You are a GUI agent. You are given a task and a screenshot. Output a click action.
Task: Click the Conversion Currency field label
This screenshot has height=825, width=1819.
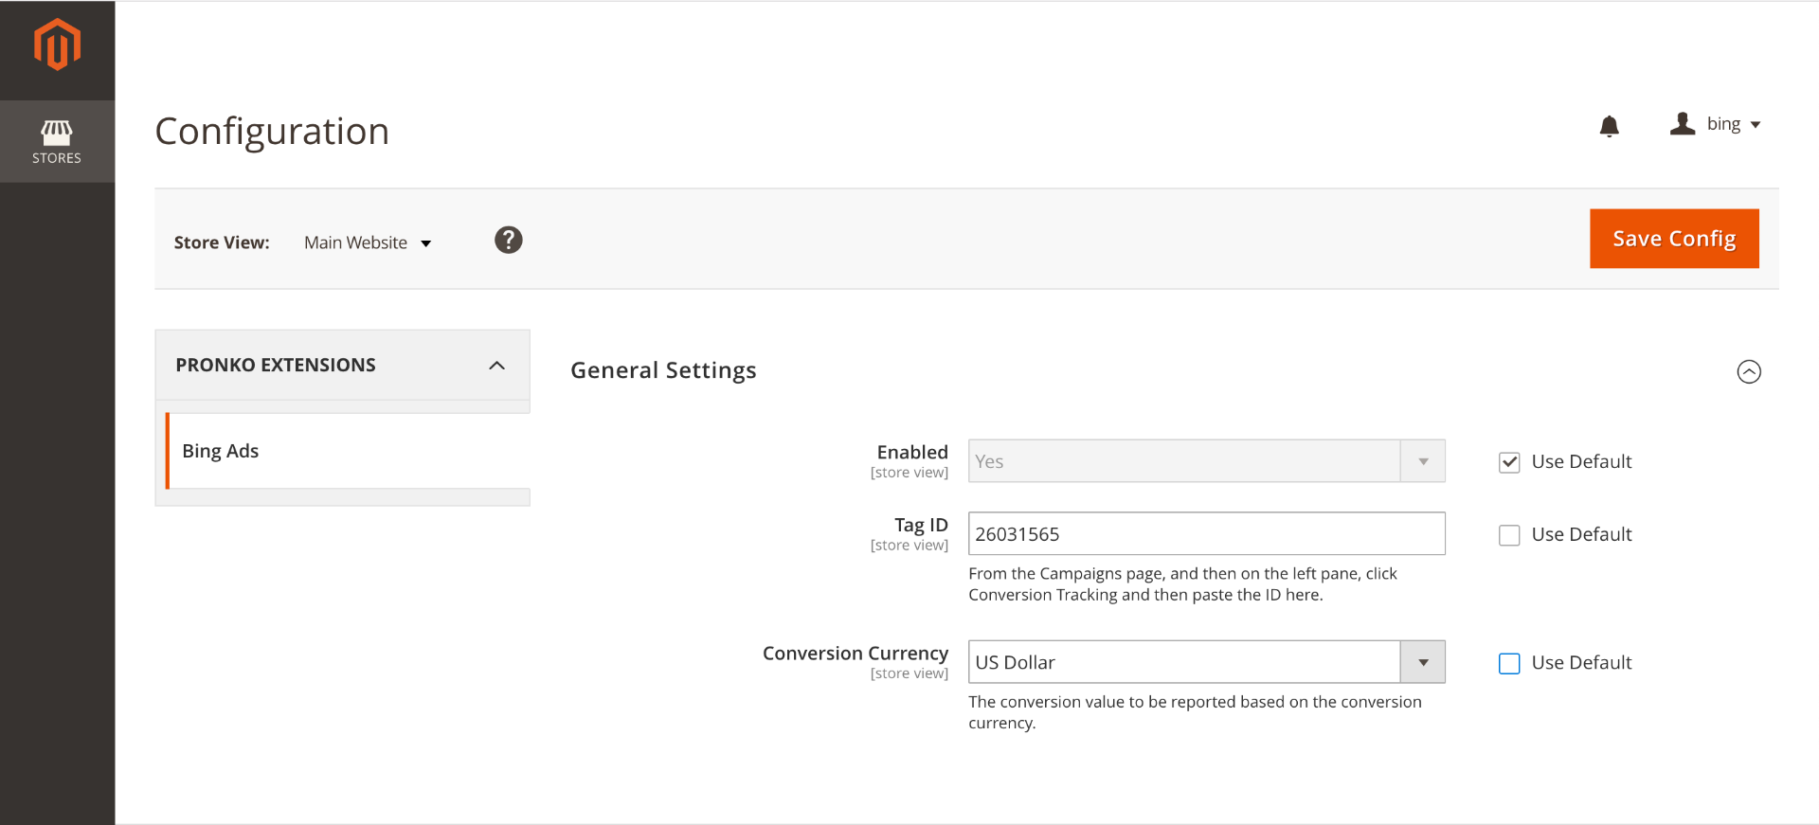click(x=855, y=654)
